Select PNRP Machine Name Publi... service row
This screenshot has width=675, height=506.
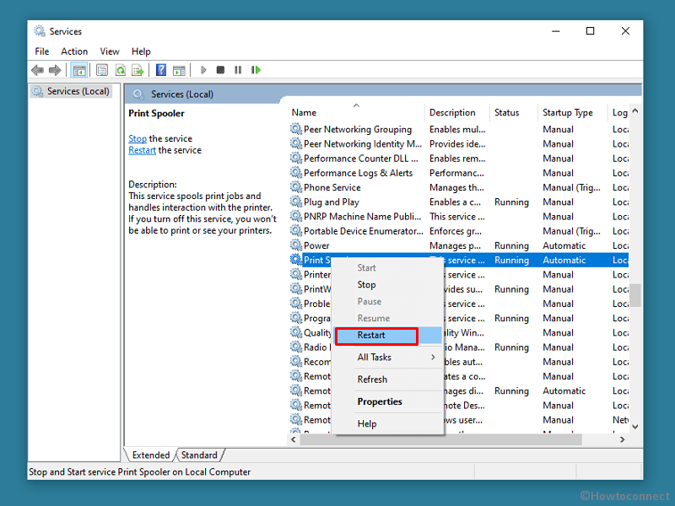coord(458,217)
